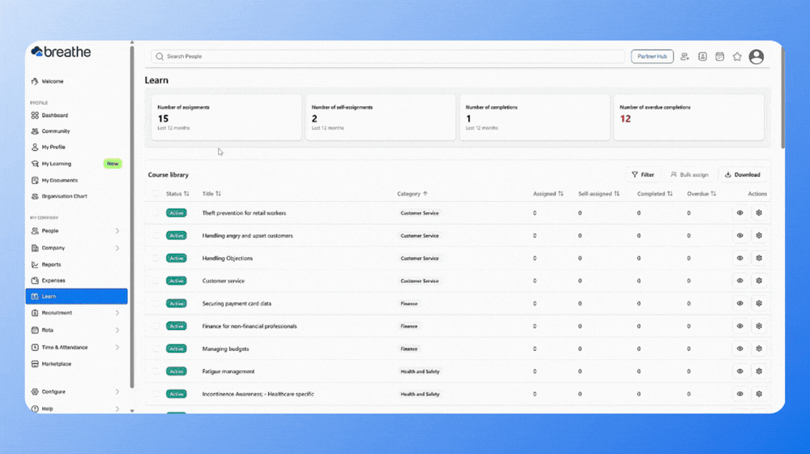Expand the Rota sidebar chevron
810x454 pixels.
117,330
